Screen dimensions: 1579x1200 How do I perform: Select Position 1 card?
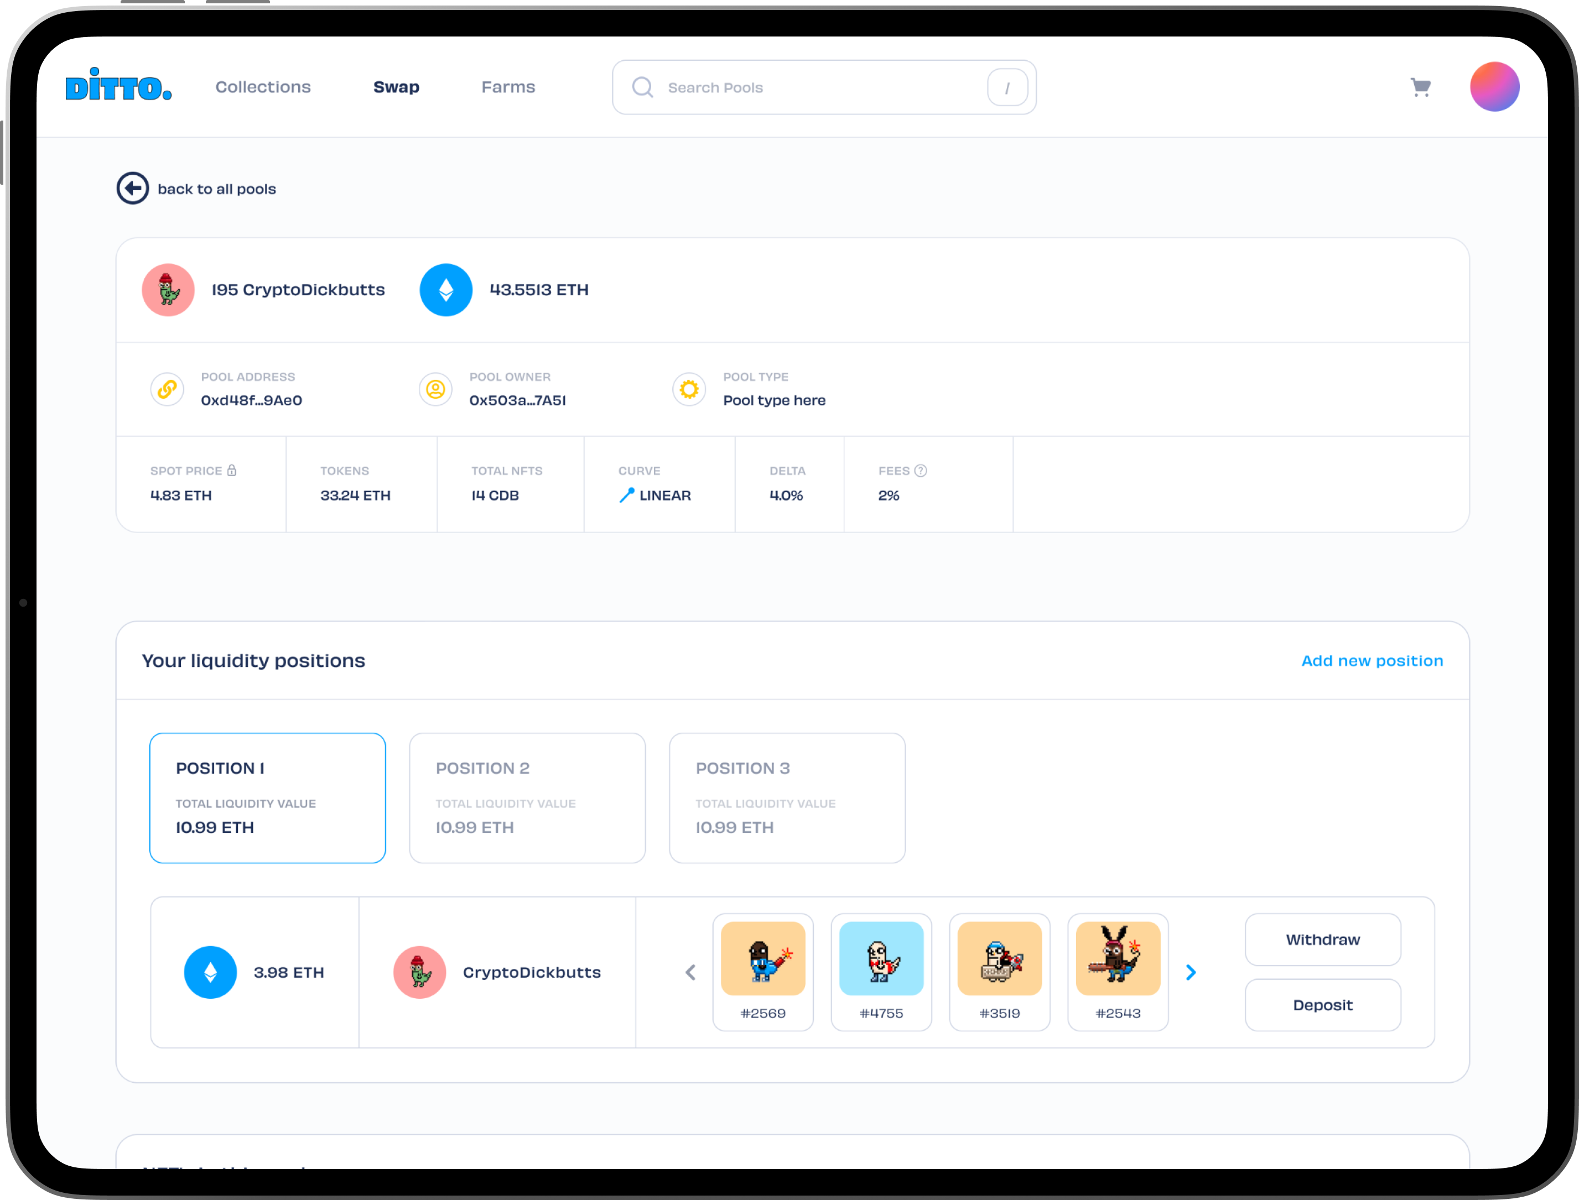click(x=267, y=798)
